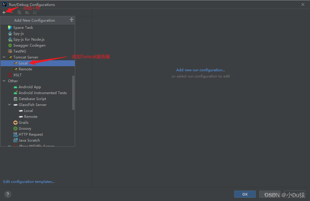This screenshot has height=201, width=310.
Task: Click the Database Script icon
Action: coord(15,99)
